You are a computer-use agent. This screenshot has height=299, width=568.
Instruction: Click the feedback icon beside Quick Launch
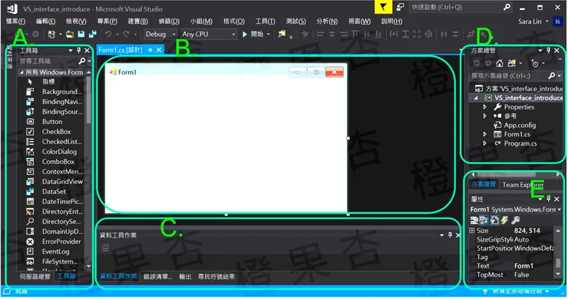(x=400, y=7)
